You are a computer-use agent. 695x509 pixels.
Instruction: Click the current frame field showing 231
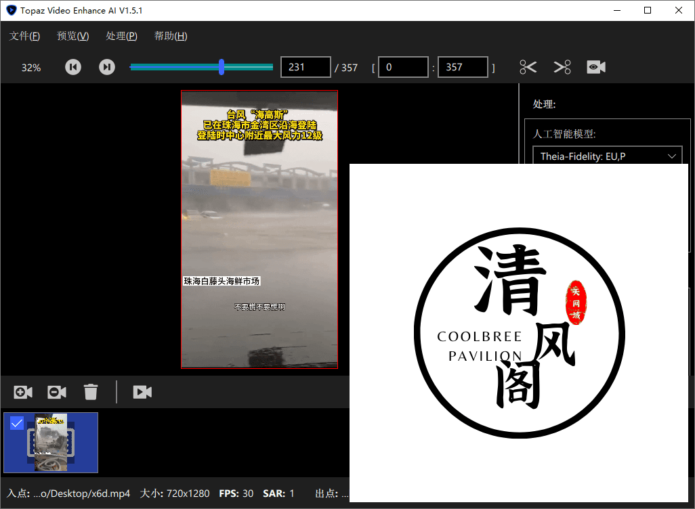pyautogui.click(x=306, y=67)
